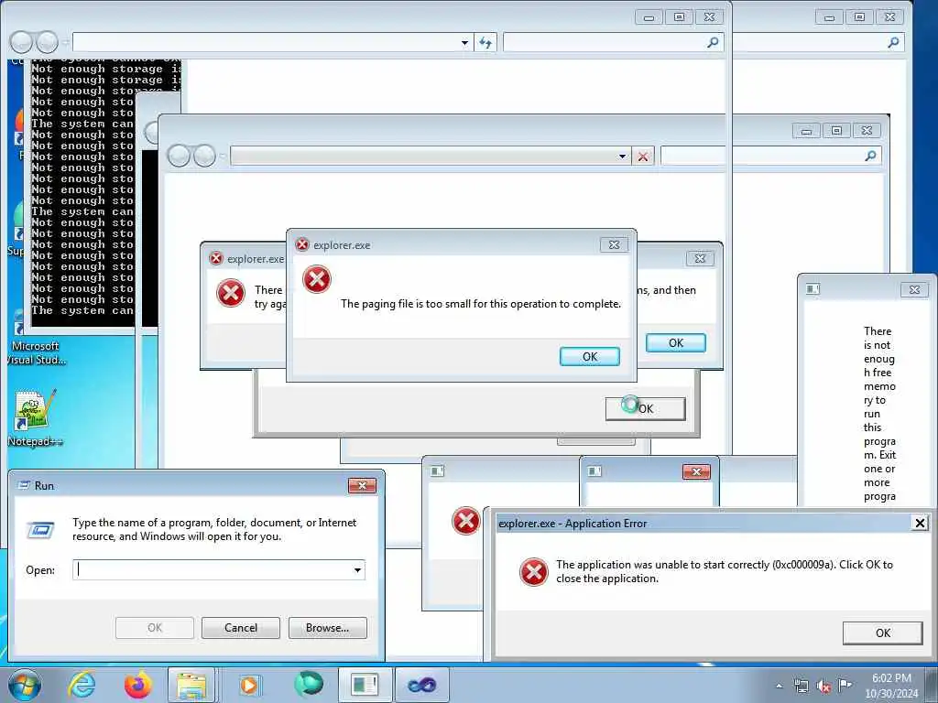Select the Notepad++ desktop shortcut

35,418
